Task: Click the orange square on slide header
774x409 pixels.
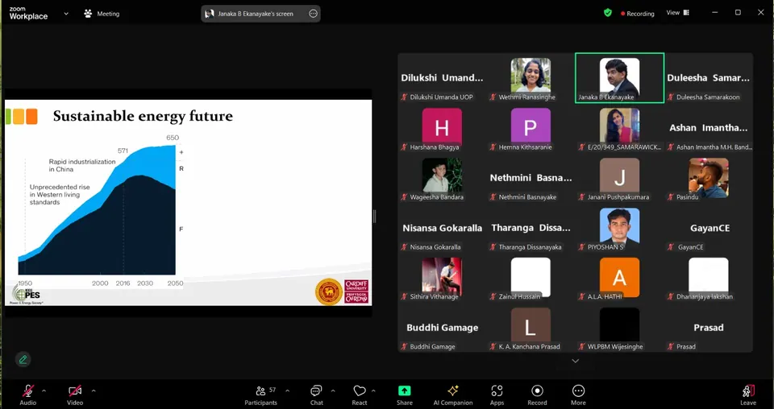Action: [31, 116]
